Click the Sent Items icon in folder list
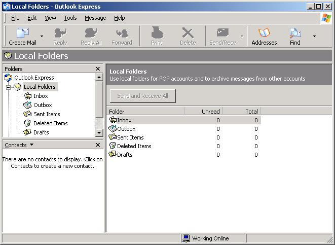 pyautogui.click(x=113, y=137)
